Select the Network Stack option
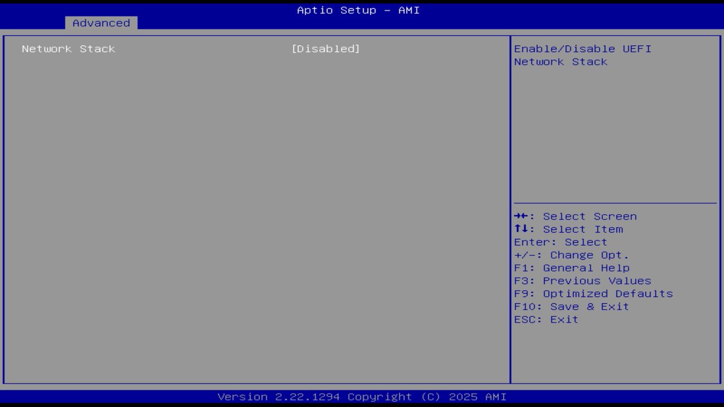The height and width of the screenshot is (407, 724). (68, 49)
